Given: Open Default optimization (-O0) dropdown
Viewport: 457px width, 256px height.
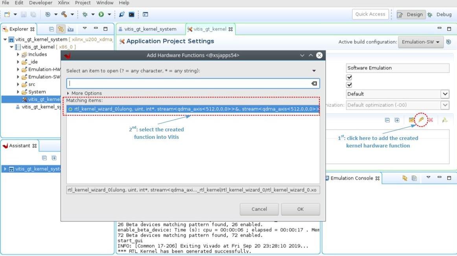Looking at the screenshot, I should point(445,105).
